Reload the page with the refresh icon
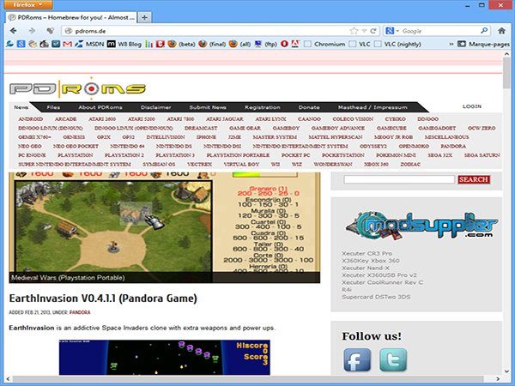The width and height of the screenshot is (515, 386). [x=373, y=31]
